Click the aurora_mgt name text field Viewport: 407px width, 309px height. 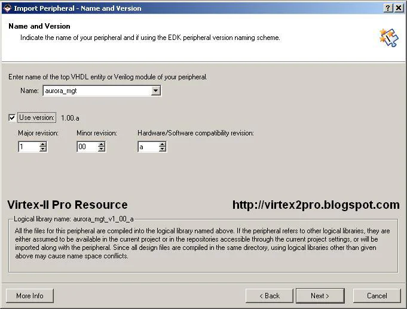tap(96, 91)
